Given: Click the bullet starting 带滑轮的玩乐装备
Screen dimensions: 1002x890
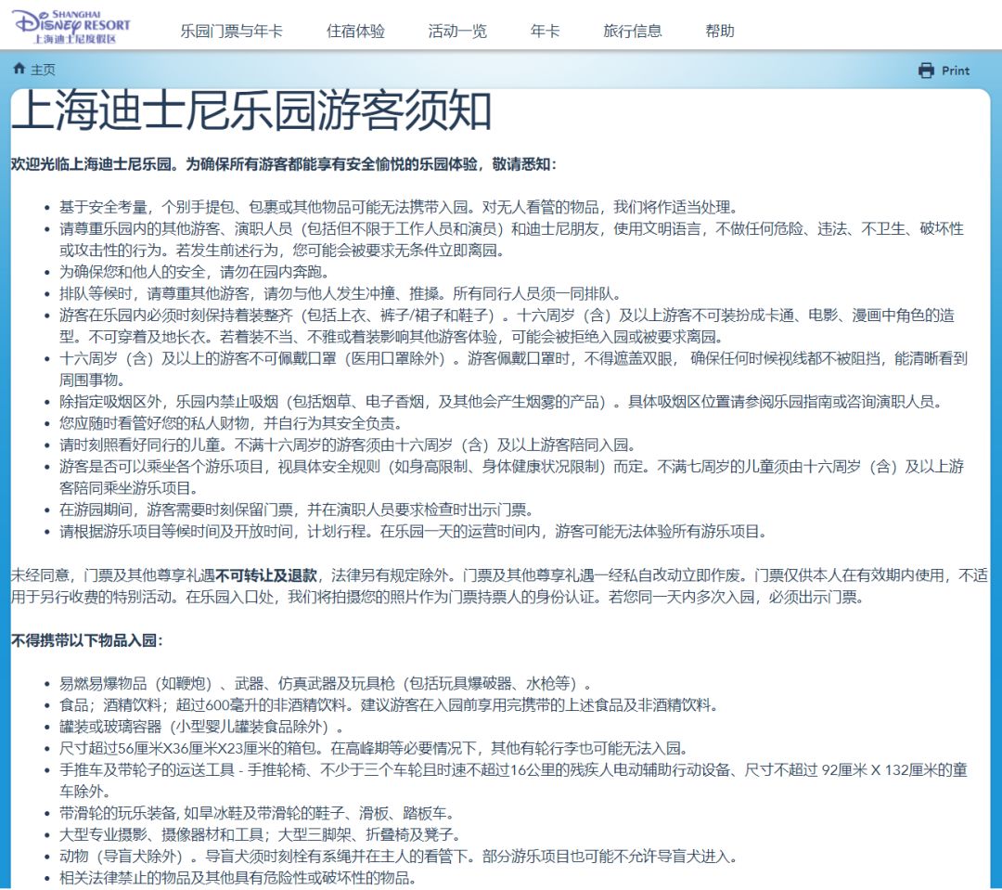Looking at the screenshot, I should 257,814.
